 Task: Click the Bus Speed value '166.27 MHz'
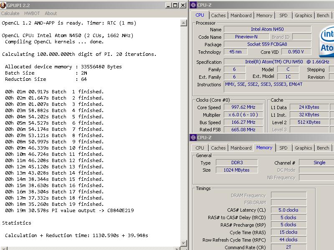coord(243,122)
